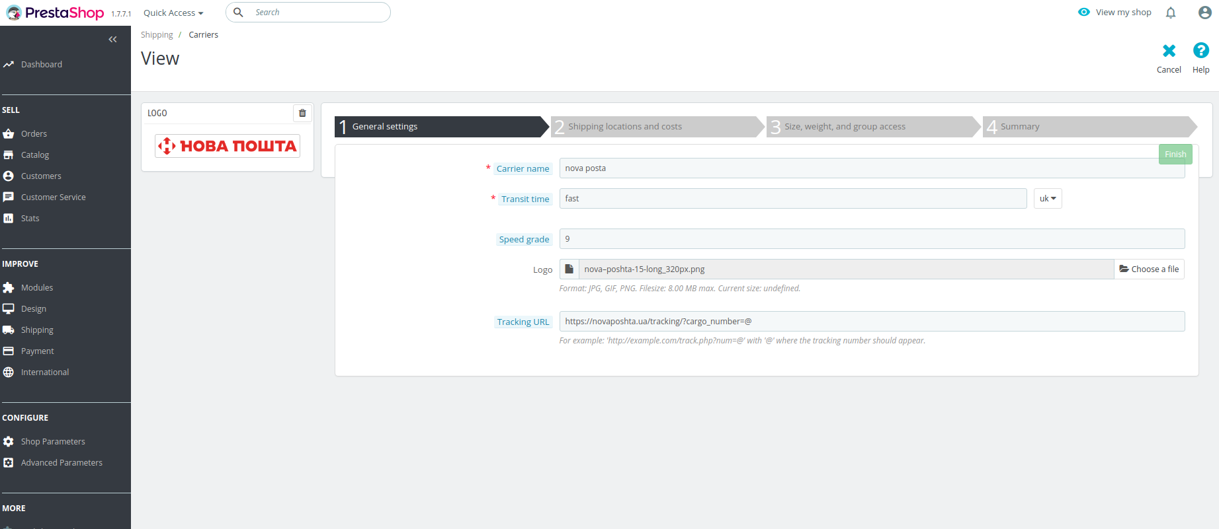Click the search magnifier icon
The image size is (1219, 529).
(x=238, y=13)
